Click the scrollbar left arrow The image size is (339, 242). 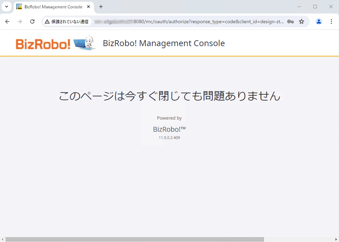2,239
